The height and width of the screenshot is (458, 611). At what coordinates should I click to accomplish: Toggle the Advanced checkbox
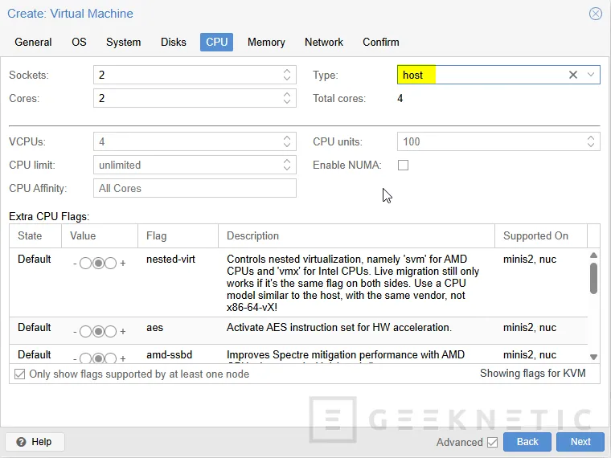492,442
